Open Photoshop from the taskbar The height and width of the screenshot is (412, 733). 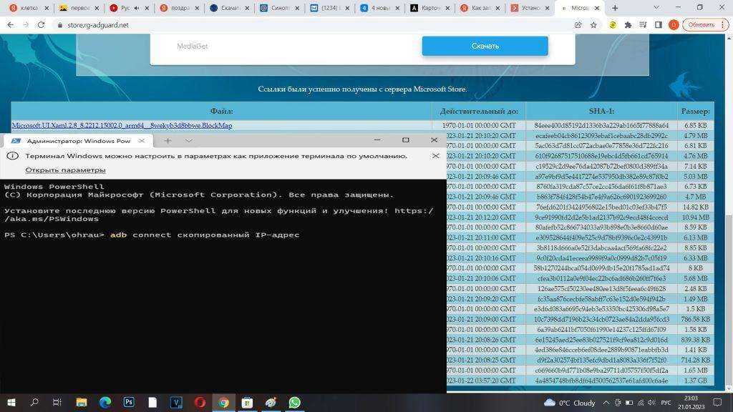129,403
